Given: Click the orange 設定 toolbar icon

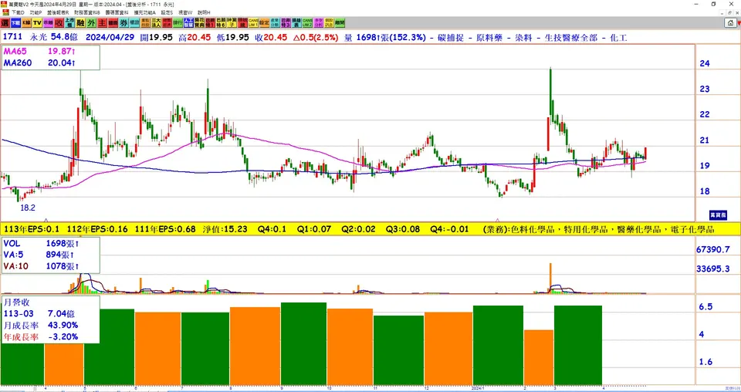Looking at the screenshot, I should coord(264,22).
